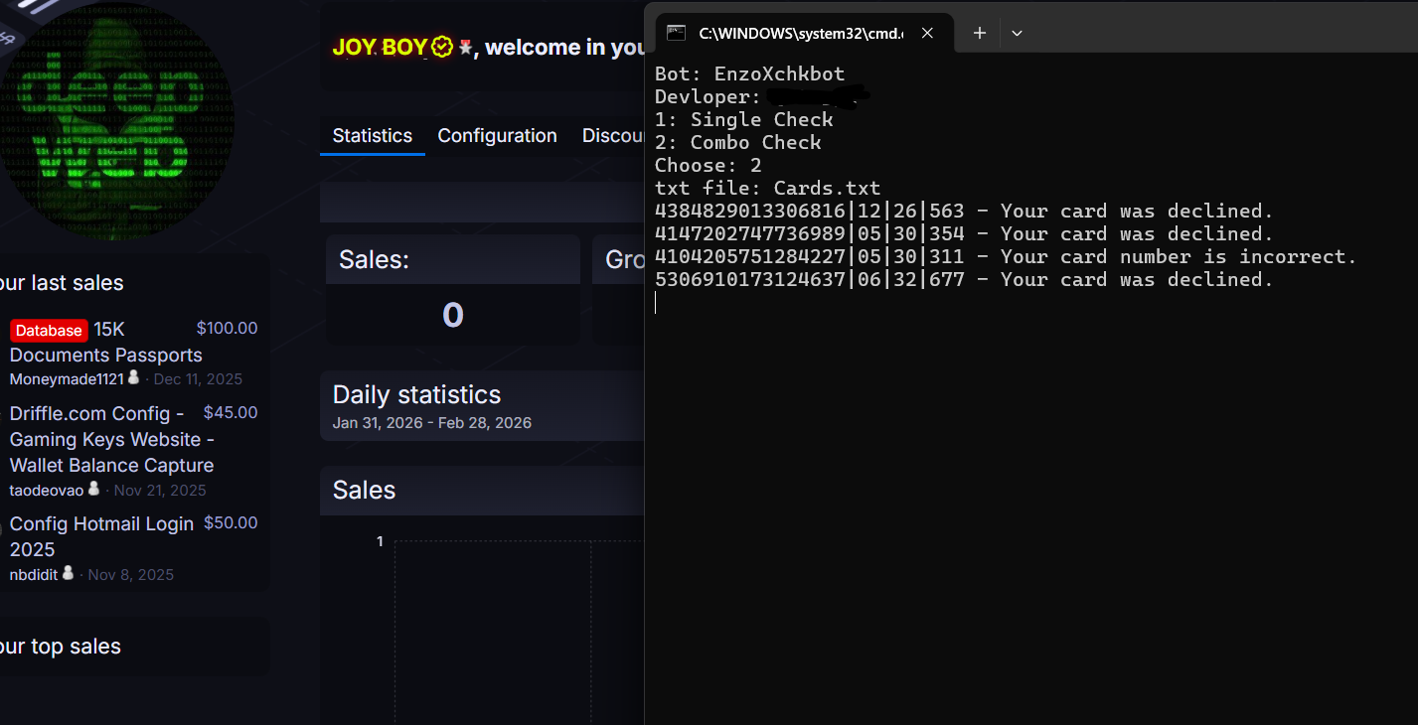Click the user icon beside Moneymade1121
The height and width of the screenshot is (725, 1418).
click(x=134, y=377)
